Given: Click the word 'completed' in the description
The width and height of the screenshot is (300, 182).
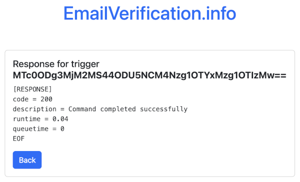Looking at the screenshot, I should [118, 109].
